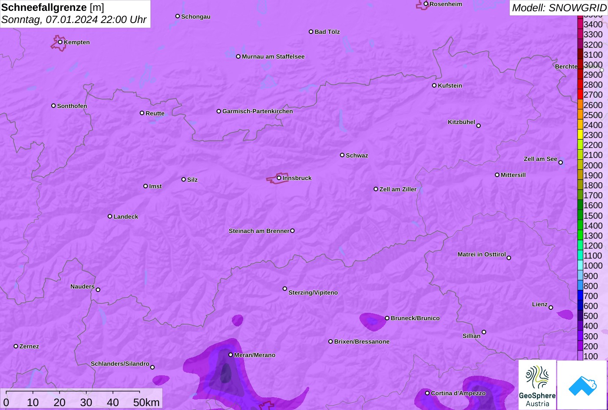
Task: Click the 1000 m cyan legend swatch
Action: 580,266
